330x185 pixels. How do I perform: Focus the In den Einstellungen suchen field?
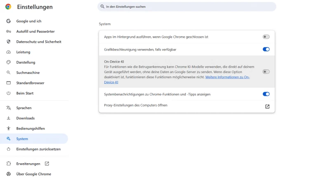coord(187,7)
